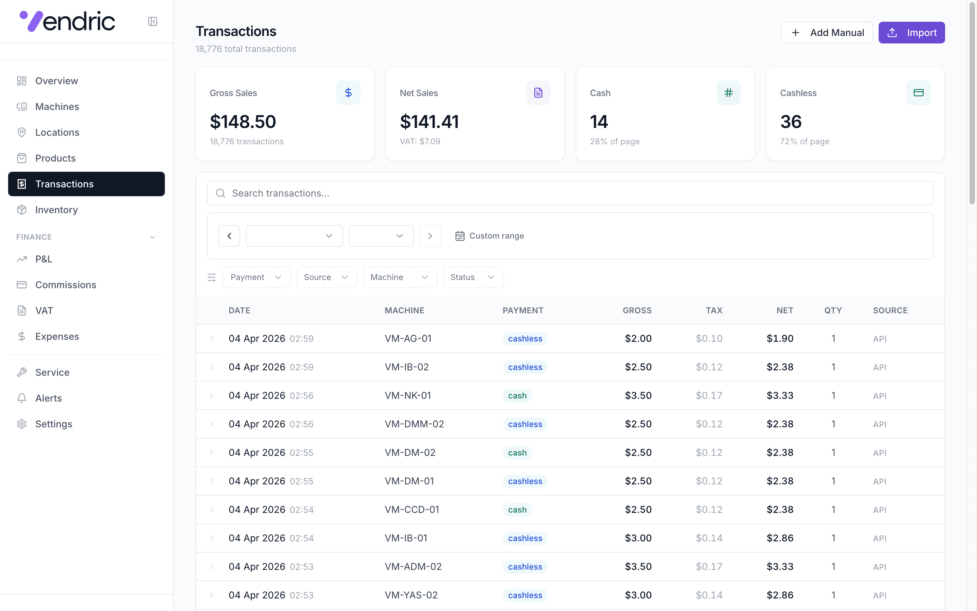Screen dimensions: 977x611
Task: Open the Source filter dropdown
Action: coord(326,277)
